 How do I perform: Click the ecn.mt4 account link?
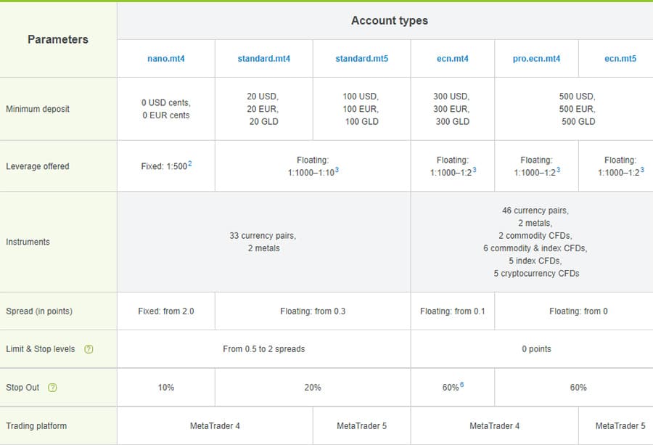(x=453, y=58)
